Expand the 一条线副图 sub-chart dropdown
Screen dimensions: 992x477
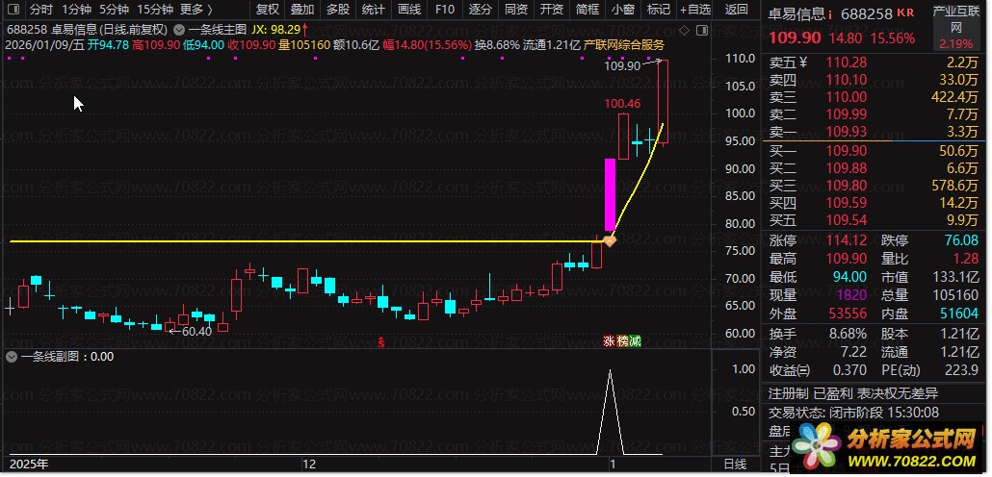(11, 357)
